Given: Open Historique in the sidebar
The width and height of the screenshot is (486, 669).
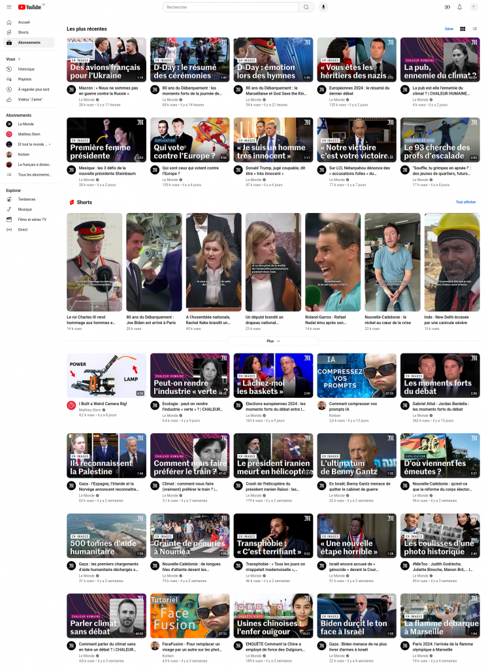Looking at the screenshot, I should point(26,69).
